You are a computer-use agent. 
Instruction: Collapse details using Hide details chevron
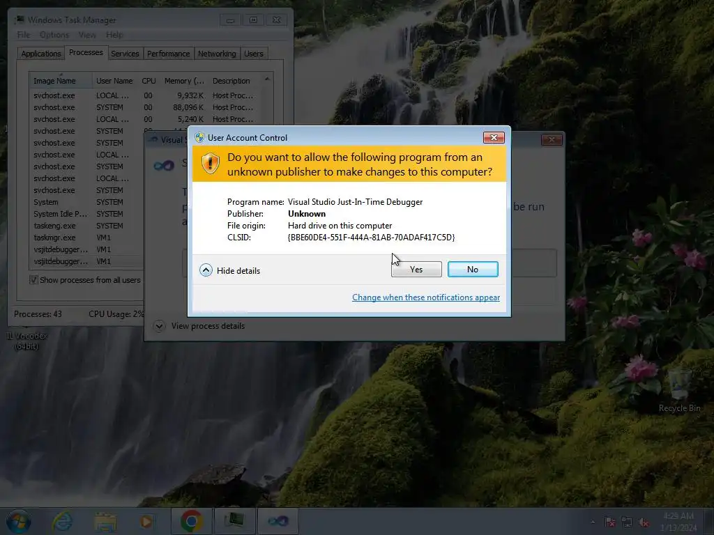coord(206,270)
